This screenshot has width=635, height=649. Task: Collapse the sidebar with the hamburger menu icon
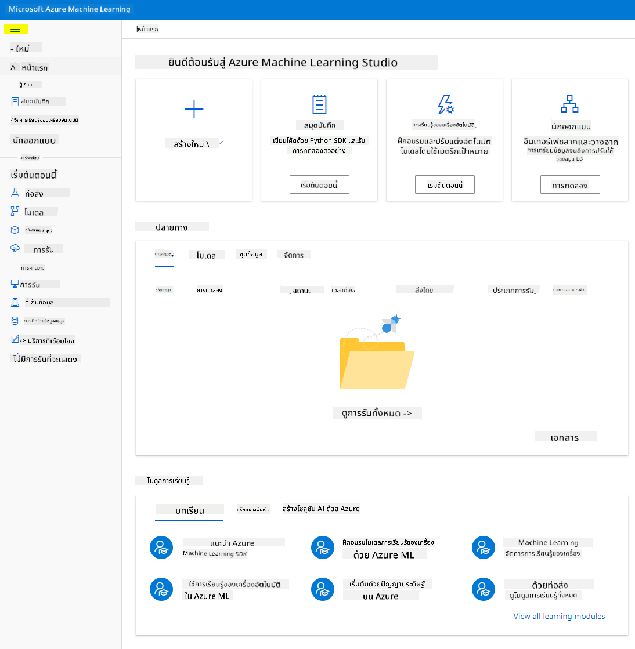(15, 29)
